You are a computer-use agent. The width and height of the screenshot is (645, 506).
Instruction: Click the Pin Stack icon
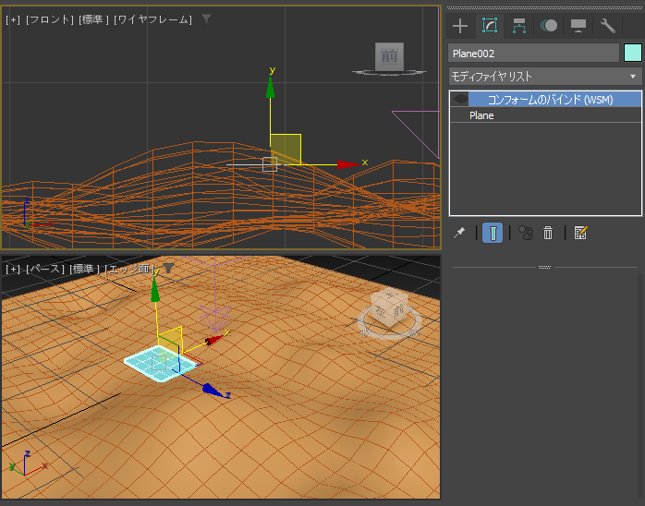point(459,233)
